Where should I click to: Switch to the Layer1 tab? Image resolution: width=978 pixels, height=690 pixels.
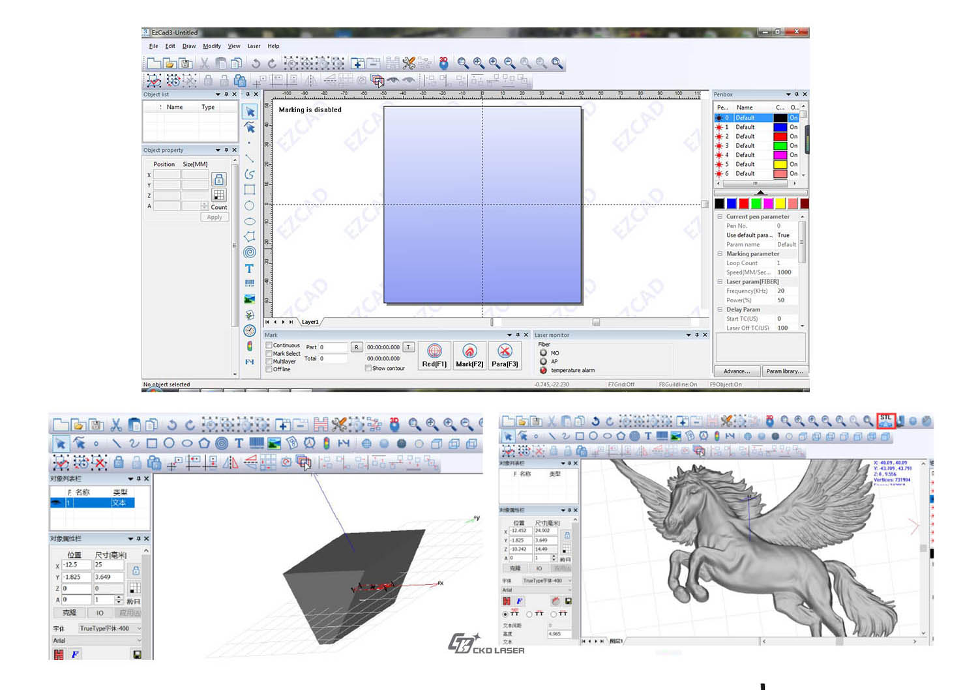point(310,322)
